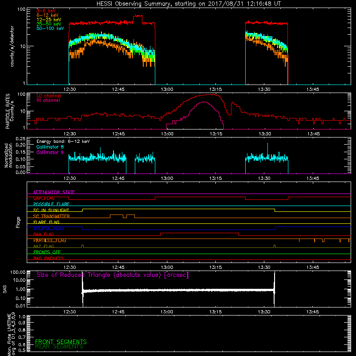Screen dimensions: 356x356
Task: Click the SAS white trace near 13:00
Action: point(167,291)
